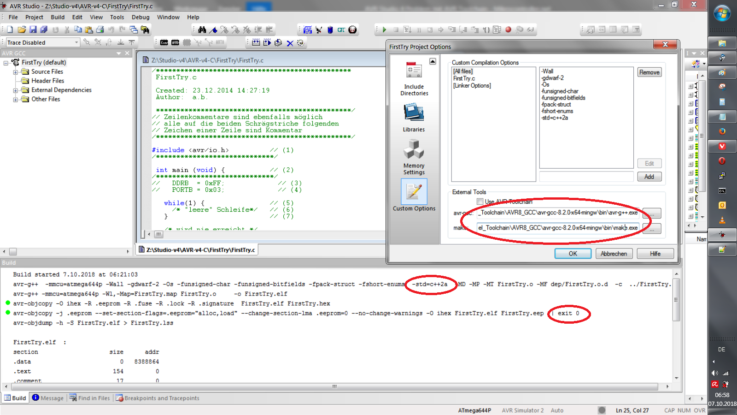Select the Header Files folder in project tree
Screen dimensions: 737x415
pyautogui.click(x=47, y=81)
